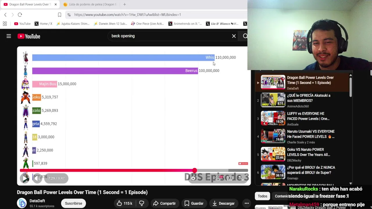Open '¿Por qué el BROLY de Z' thumbnail
The height and width of the screenshot is (209, 372).
click(273, 172)
